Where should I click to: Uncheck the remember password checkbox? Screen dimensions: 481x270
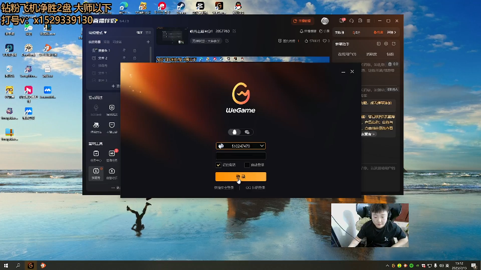[x=218, y=164]
